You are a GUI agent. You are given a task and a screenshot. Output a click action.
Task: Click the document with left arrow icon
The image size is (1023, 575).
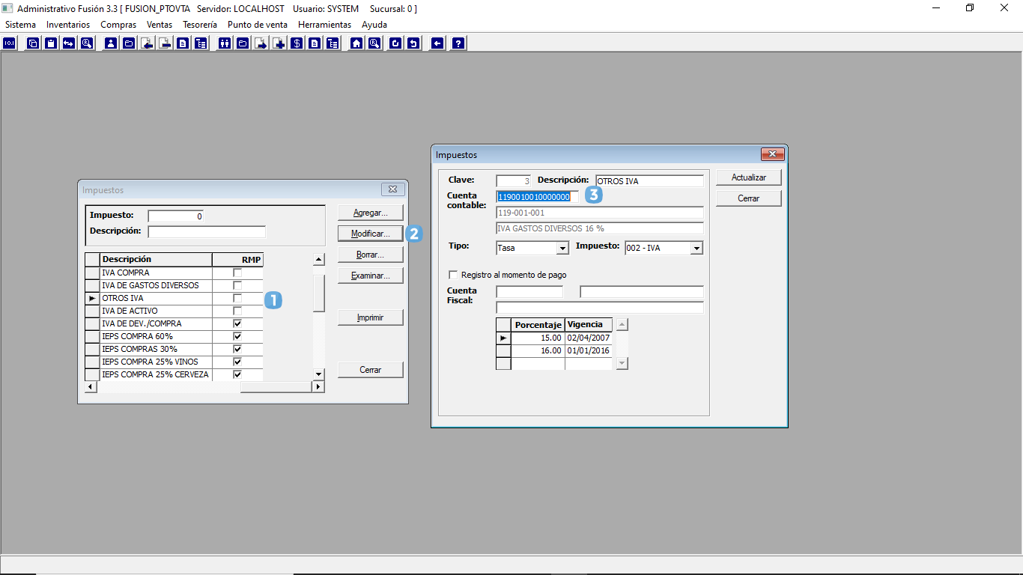click(x=147, y=43)
